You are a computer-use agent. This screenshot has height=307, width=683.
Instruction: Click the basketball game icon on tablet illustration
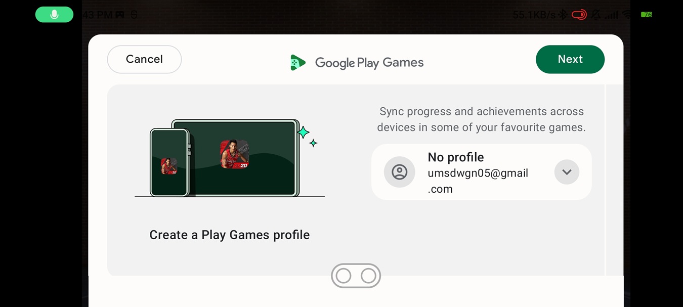[x=234, y=154]
